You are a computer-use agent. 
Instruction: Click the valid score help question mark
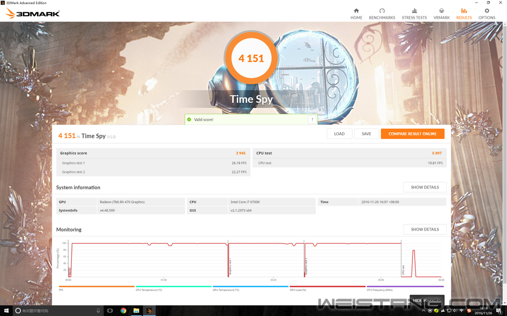312,120
